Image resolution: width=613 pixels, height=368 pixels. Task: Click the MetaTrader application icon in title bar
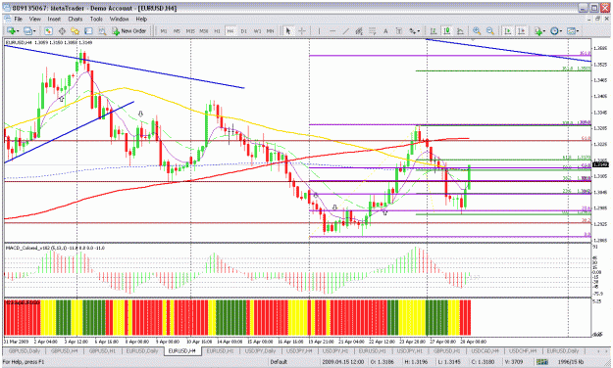point(6,8)
